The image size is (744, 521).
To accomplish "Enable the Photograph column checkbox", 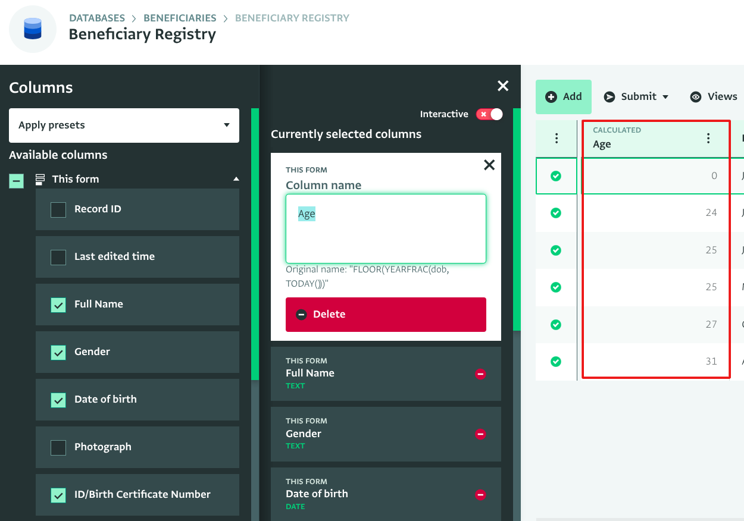I will pos(58,447).
